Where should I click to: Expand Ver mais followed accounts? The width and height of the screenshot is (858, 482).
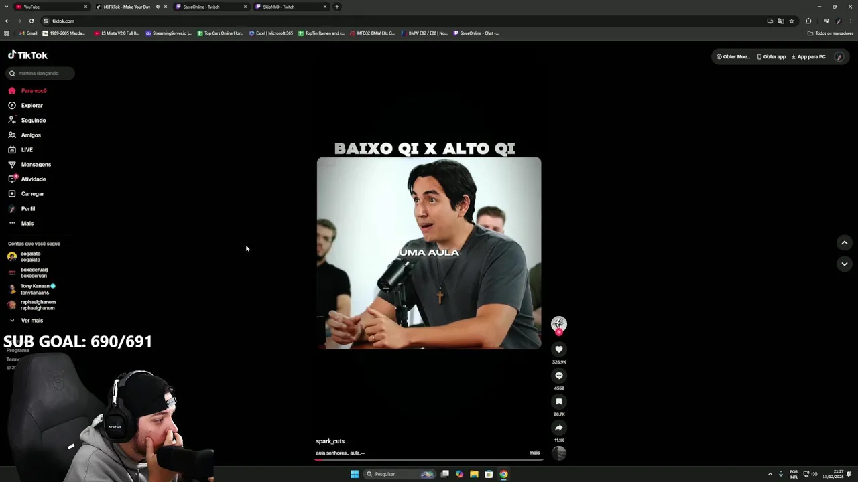click(25, 320)
